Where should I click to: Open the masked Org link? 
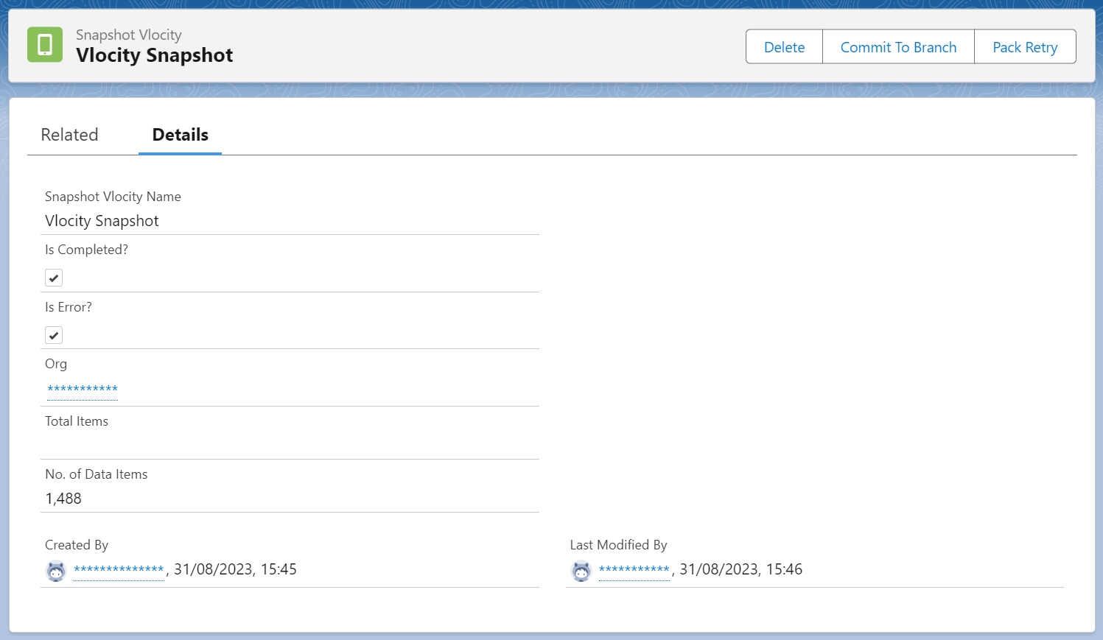[83, 389]
